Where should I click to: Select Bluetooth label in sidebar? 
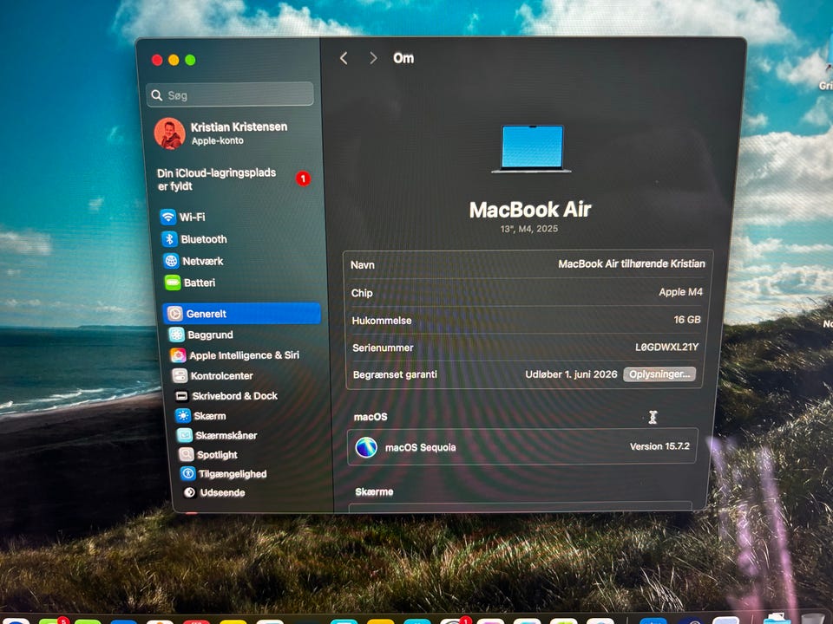pos(204,239)
